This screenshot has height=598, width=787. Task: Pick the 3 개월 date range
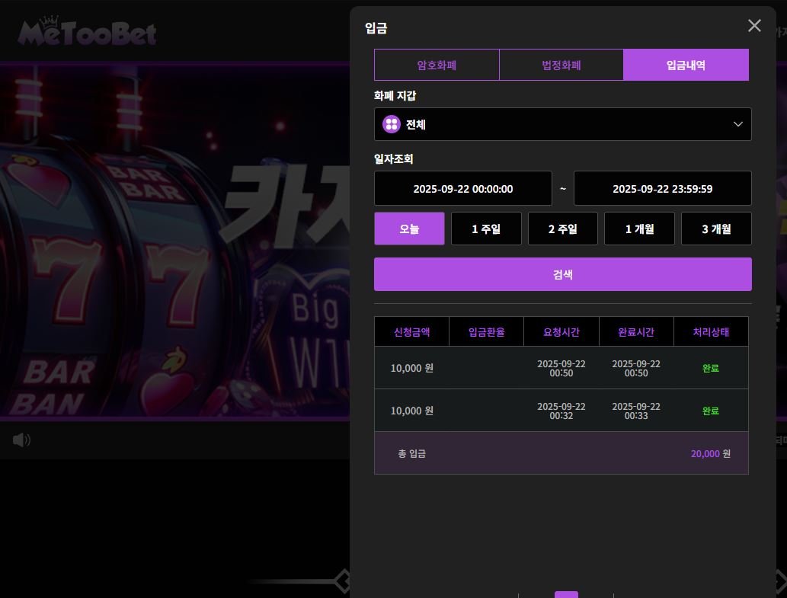coord(715,229)
